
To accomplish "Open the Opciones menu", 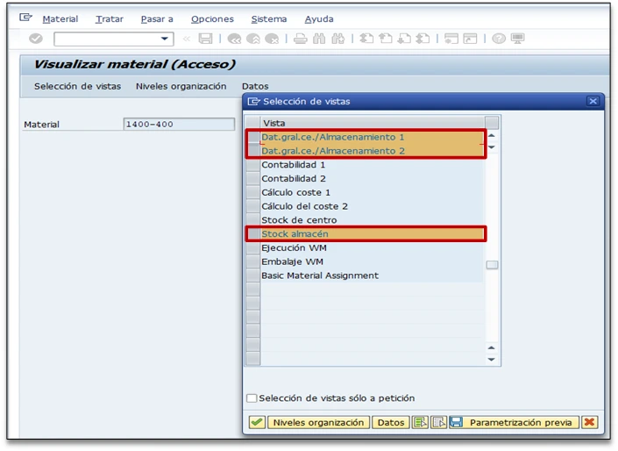I will [212, 19].
